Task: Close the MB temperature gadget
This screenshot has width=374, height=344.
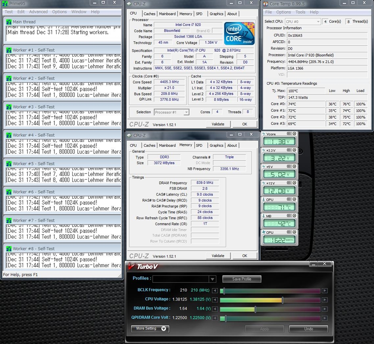Action: (294, 216)
